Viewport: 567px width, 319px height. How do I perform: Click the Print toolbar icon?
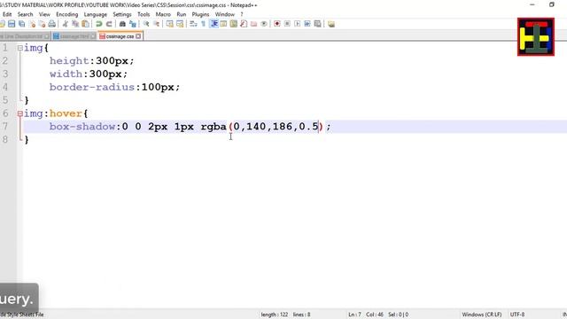(52, 24)
